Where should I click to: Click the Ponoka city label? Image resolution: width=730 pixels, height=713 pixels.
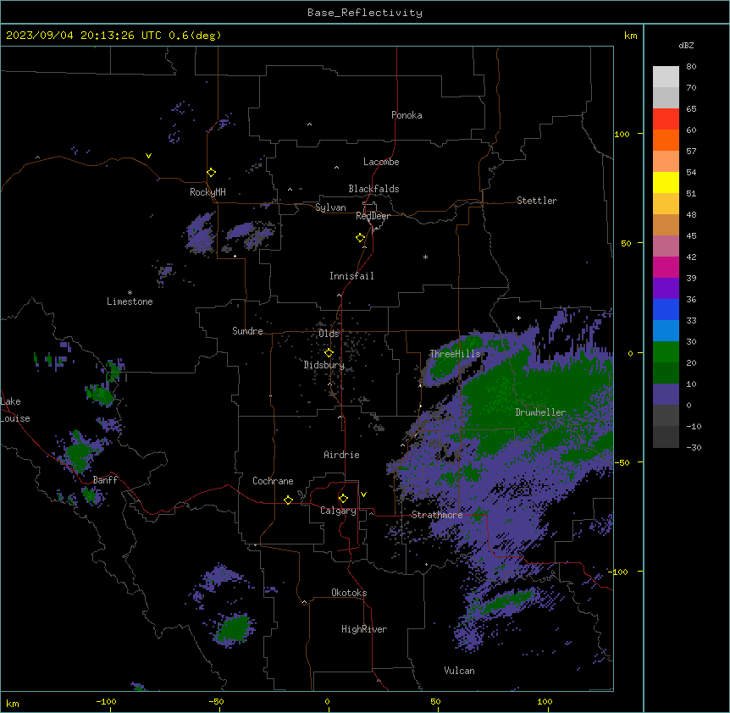(x=406, y=115)
